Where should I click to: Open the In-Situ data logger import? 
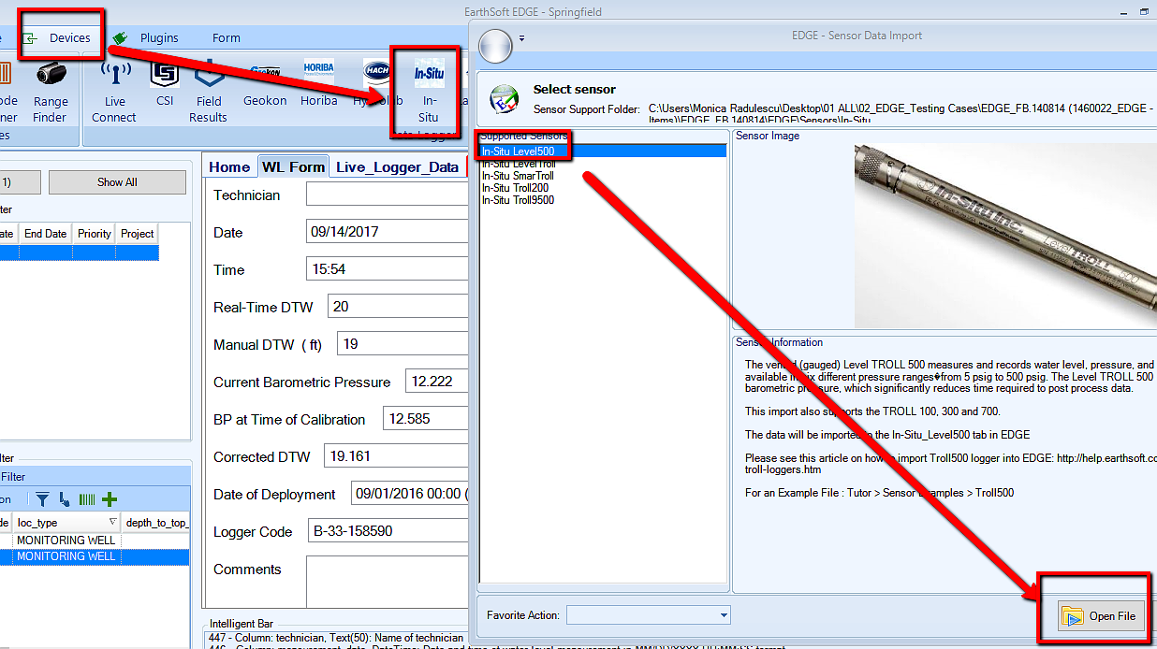point(429,87)
